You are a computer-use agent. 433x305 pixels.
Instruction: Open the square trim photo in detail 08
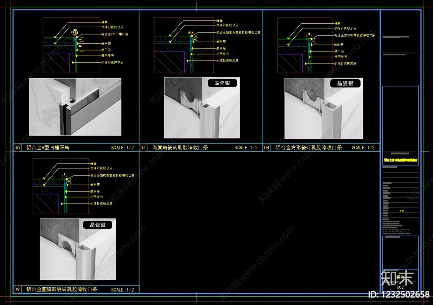click(x=324, y=108)
